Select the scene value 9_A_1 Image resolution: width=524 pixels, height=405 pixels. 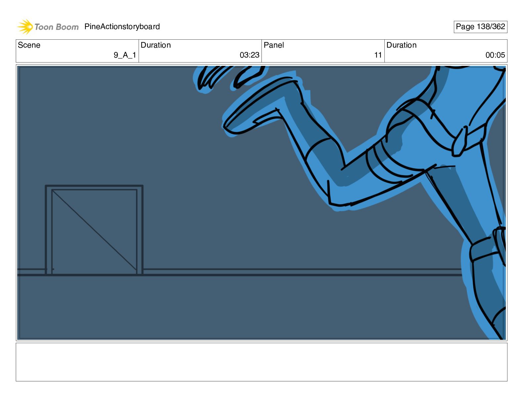(x=125, y=55)
